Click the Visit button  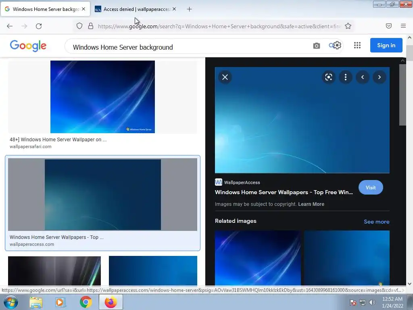(x=371, y=187)
